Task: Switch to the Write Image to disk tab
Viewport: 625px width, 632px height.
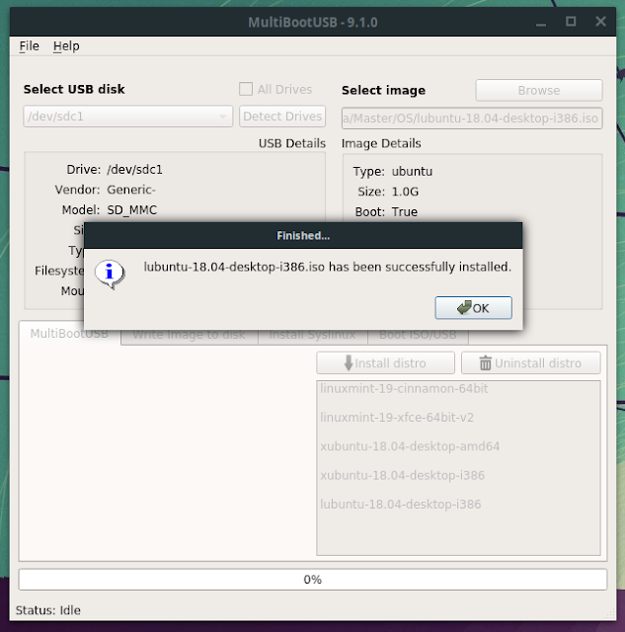Action: pyautogui.click(x=189, y=335)
